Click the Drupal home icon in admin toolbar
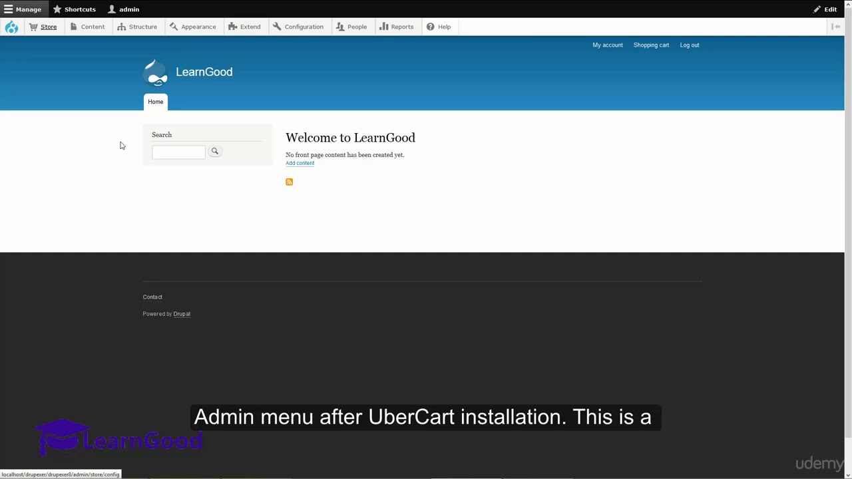The image size is (852, 479). (11, 27)
